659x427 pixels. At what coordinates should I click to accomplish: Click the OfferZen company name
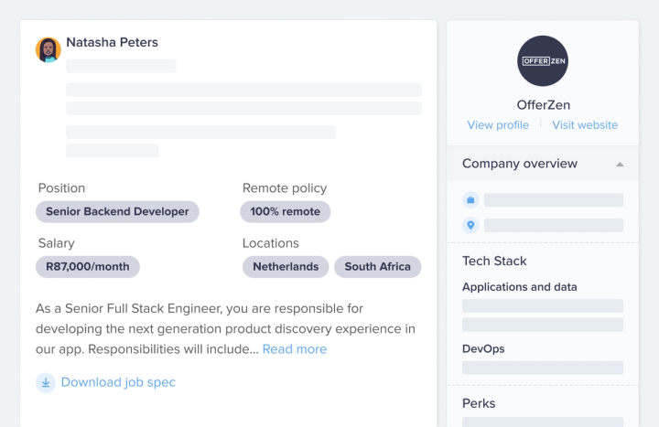click(543, 105)
